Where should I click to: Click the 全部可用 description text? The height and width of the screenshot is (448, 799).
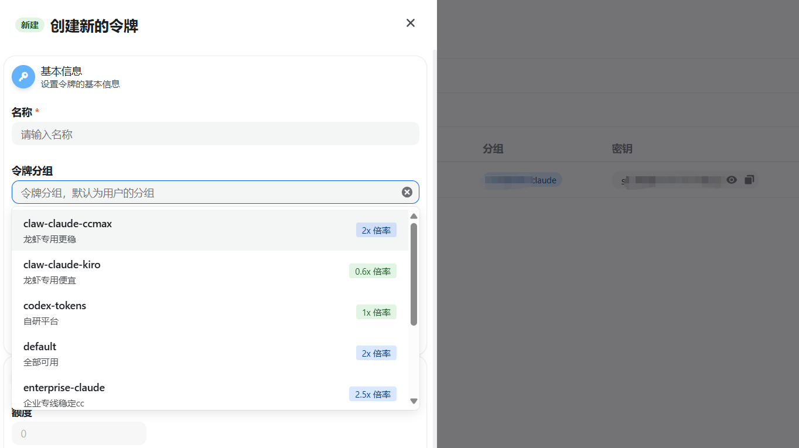tap(41, 362)
